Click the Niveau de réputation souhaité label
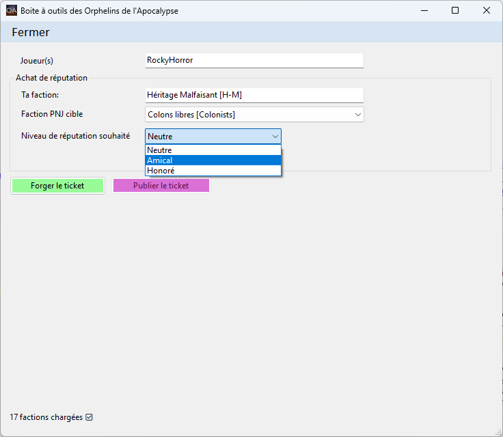 tap(75, 136)
